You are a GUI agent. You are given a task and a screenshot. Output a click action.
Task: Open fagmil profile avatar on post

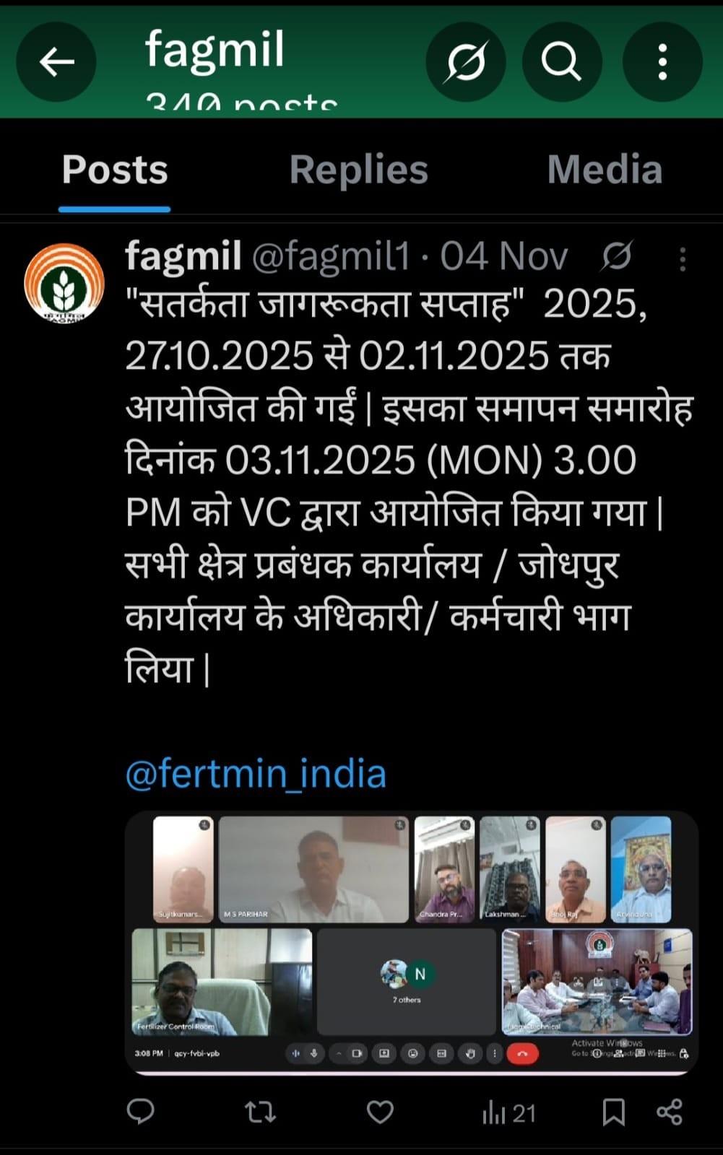click(x=64, y=283)
